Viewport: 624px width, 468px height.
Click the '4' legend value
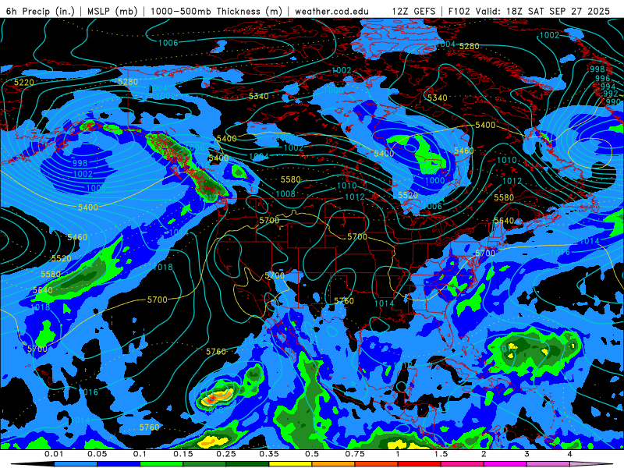[x=570, y=454]
